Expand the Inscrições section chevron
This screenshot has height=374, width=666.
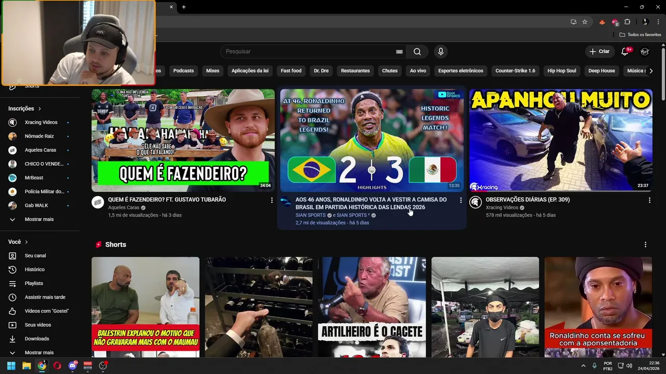[39, 109]
